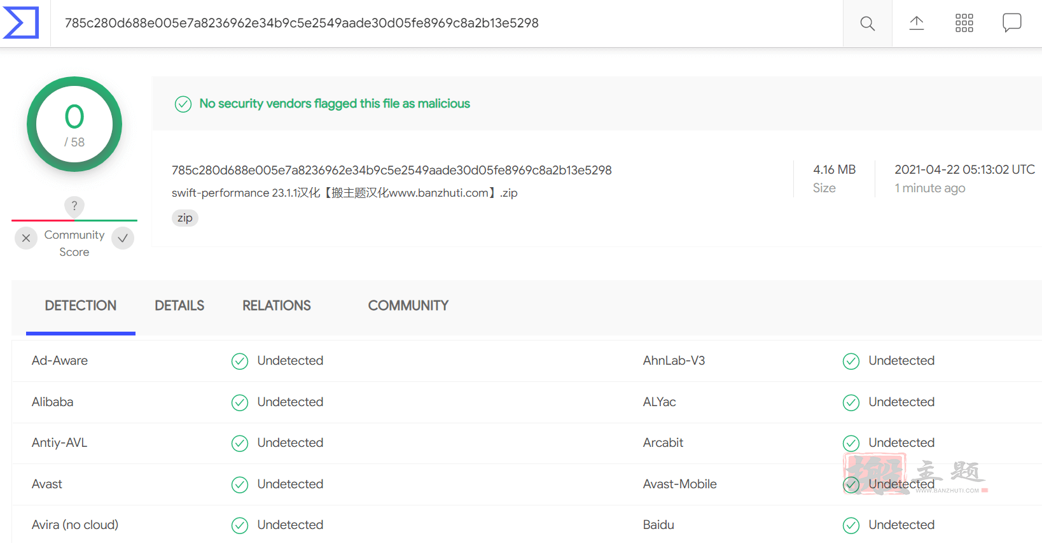Viewport: 1042px width, 543px height.
Task: Click the search magnifier icon
Action: coord(867,24)
